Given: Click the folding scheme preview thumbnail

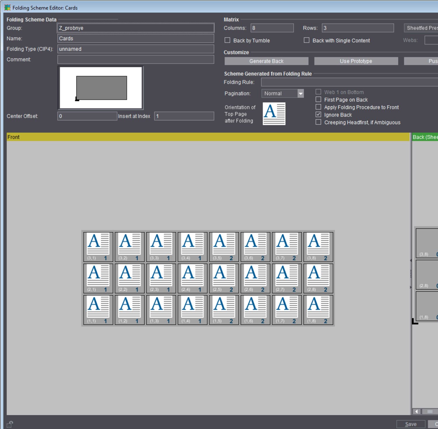Looking at the screenshot, I should click(x=101, y=88).
